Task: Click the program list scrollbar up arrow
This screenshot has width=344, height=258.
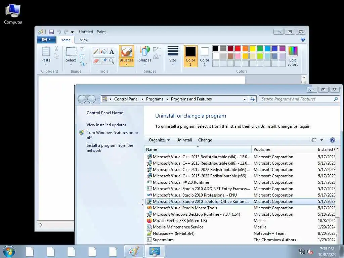Action: click(x=337, y=149)
